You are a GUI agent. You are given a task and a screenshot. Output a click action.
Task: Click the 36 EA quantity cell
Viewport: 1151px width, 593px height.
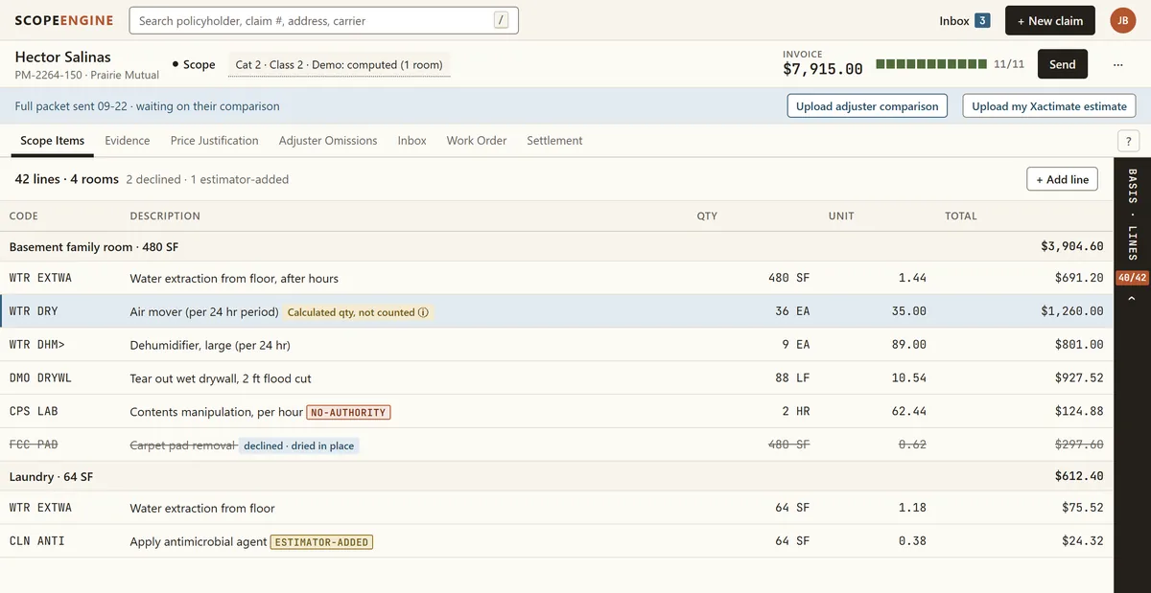(792, 311)
